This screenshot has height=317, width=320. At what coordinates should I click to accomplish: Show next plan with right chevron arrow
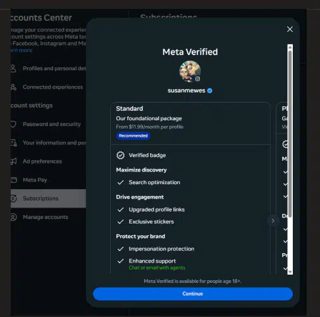(x=273, y=221)
